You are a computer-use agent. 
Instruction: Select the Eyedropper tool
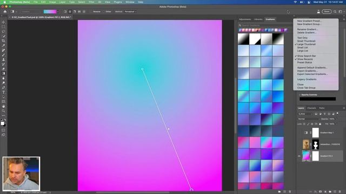3,45
